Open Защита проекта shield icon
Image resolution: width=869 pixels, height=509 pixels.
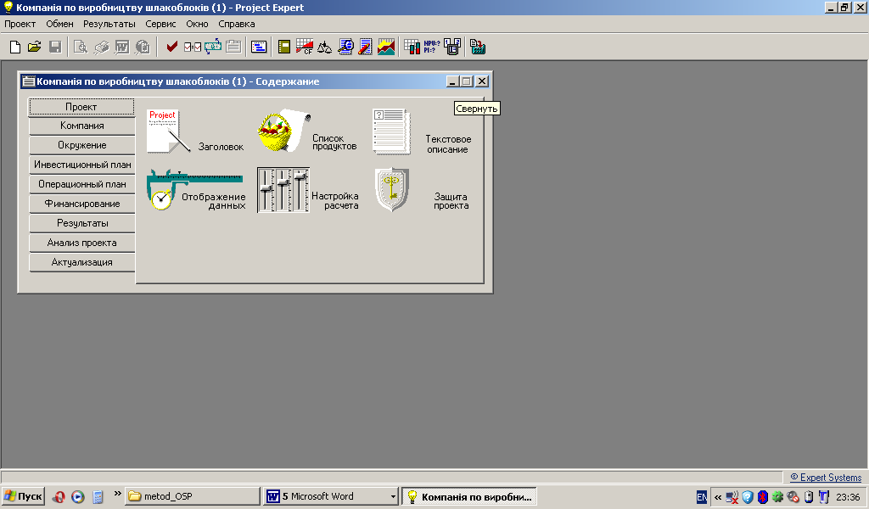392,190
